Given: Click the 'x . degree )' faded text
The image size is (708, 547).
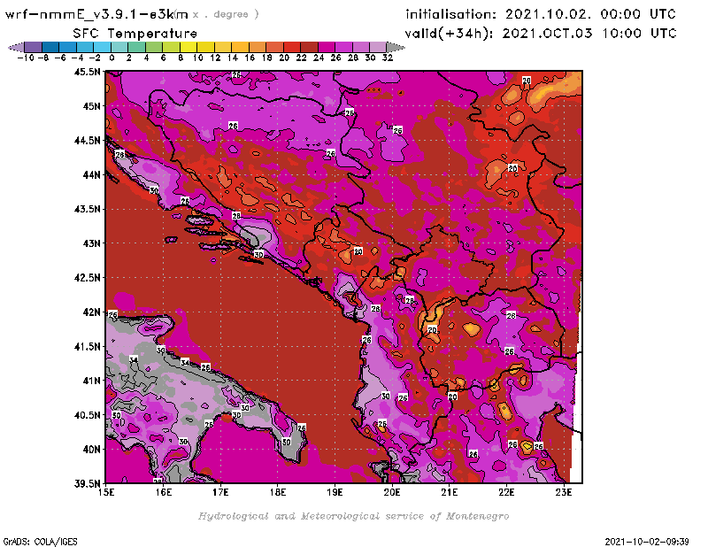Looking at the screenshot, I should tap(226, 14).
